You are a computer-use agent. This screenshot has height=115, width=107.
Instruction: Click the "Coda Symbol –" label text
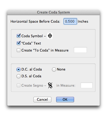click(x=34, y=36)
